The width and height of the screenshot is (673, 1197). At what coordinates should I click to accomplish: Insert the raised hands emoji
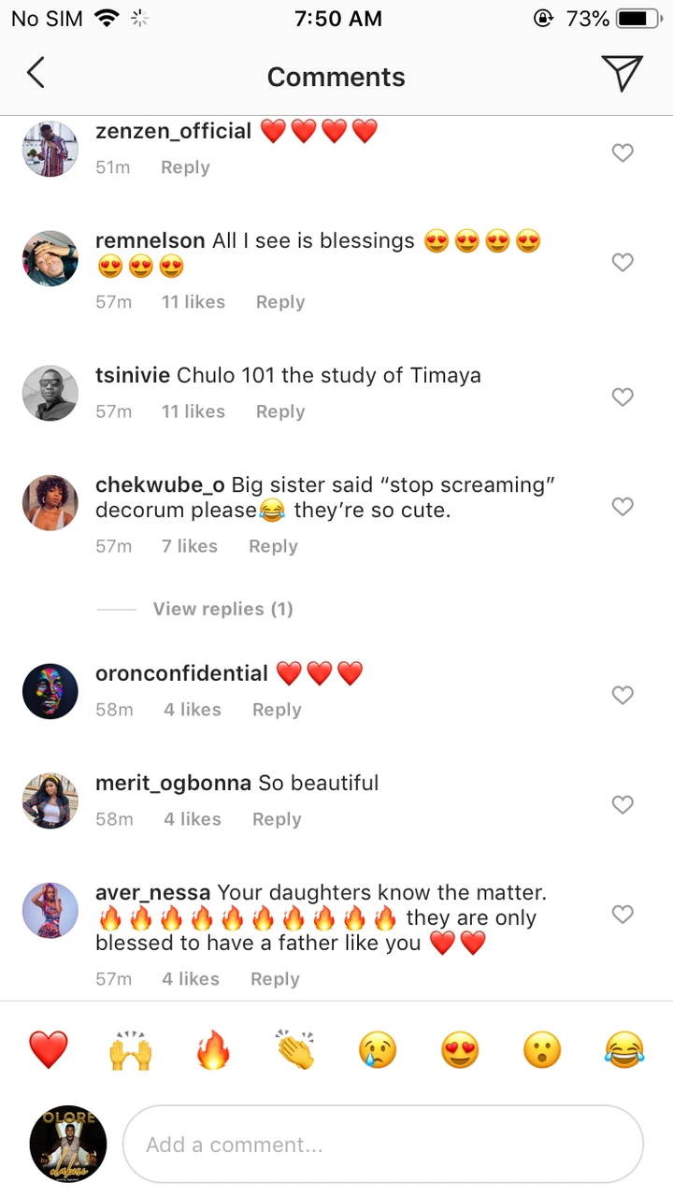[131, 1050]
